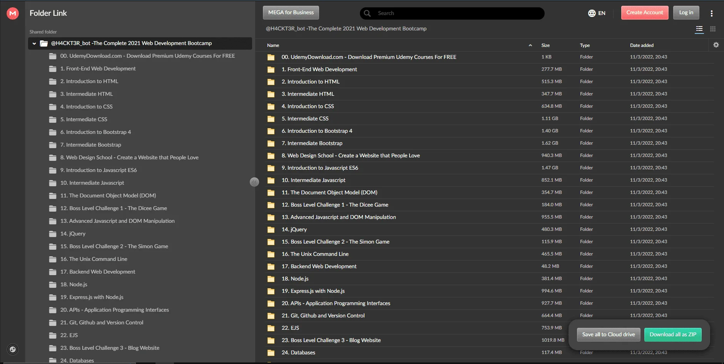This screenshot has height=364, width=724.
Task: Click folder icon of '24. Databases' row
Action: (271, 353)
